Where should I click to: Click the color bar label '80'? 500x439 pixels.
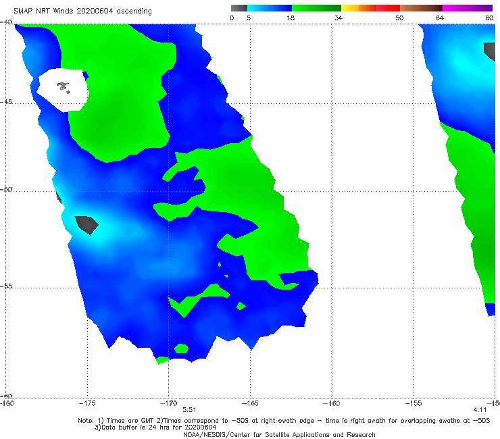tap(489, 18)
